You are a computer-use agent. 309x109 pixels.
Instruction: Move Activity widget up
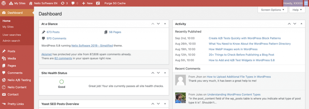289,24
